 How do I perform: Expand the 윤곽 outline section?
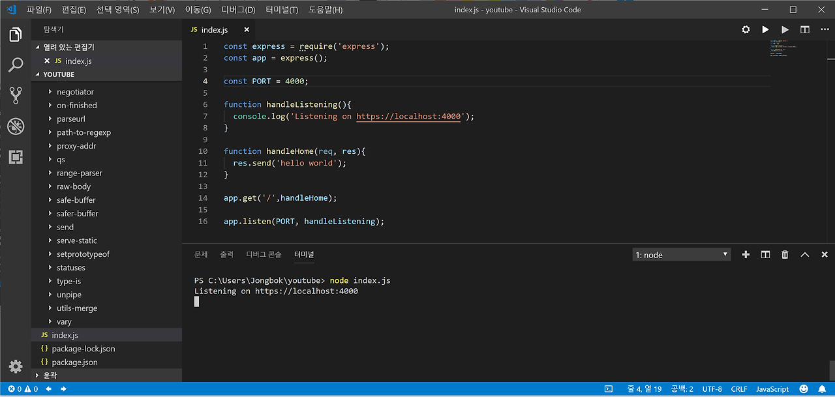coord(50,375)
